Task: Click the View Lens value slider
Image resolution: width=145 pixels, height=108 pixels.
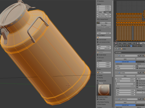Action: coord(104,33)
